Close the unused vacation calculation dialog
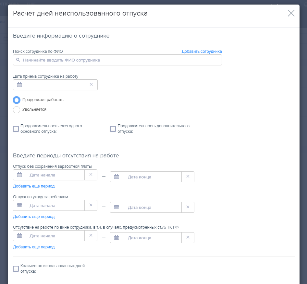 [291, 13]
